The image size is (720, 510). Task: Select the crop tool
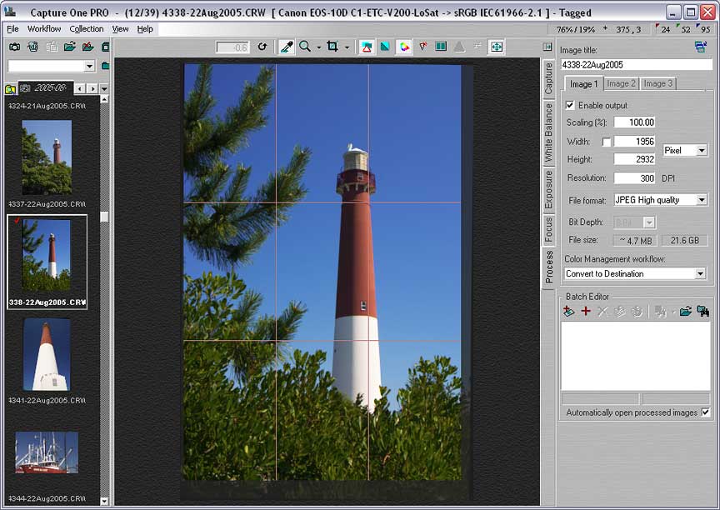(x=332, y=47)
